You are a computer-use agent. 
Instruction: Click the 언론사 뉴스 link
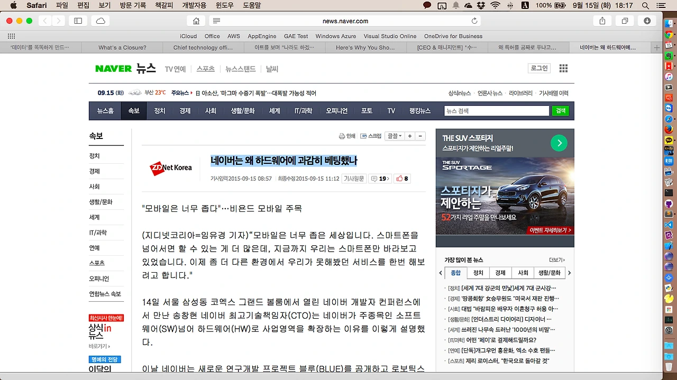[490, 93]
